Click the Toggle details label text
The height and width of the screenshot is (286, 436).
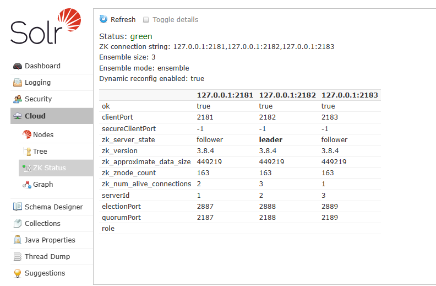coord(175,20)
